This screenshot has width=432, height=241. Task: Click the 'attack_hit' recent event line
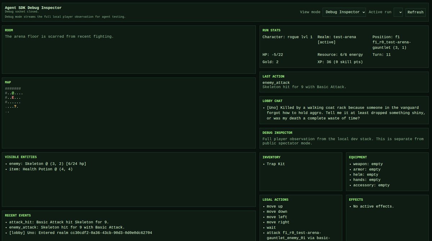point(59,222)
